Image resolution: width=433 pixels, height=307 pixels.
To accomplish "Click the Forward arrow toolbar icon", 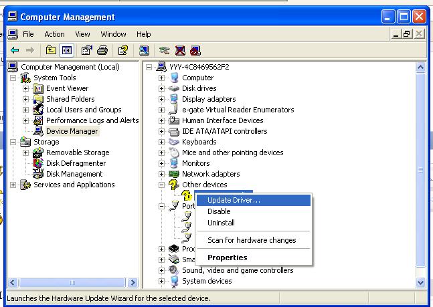I will (x=30, y=50).
